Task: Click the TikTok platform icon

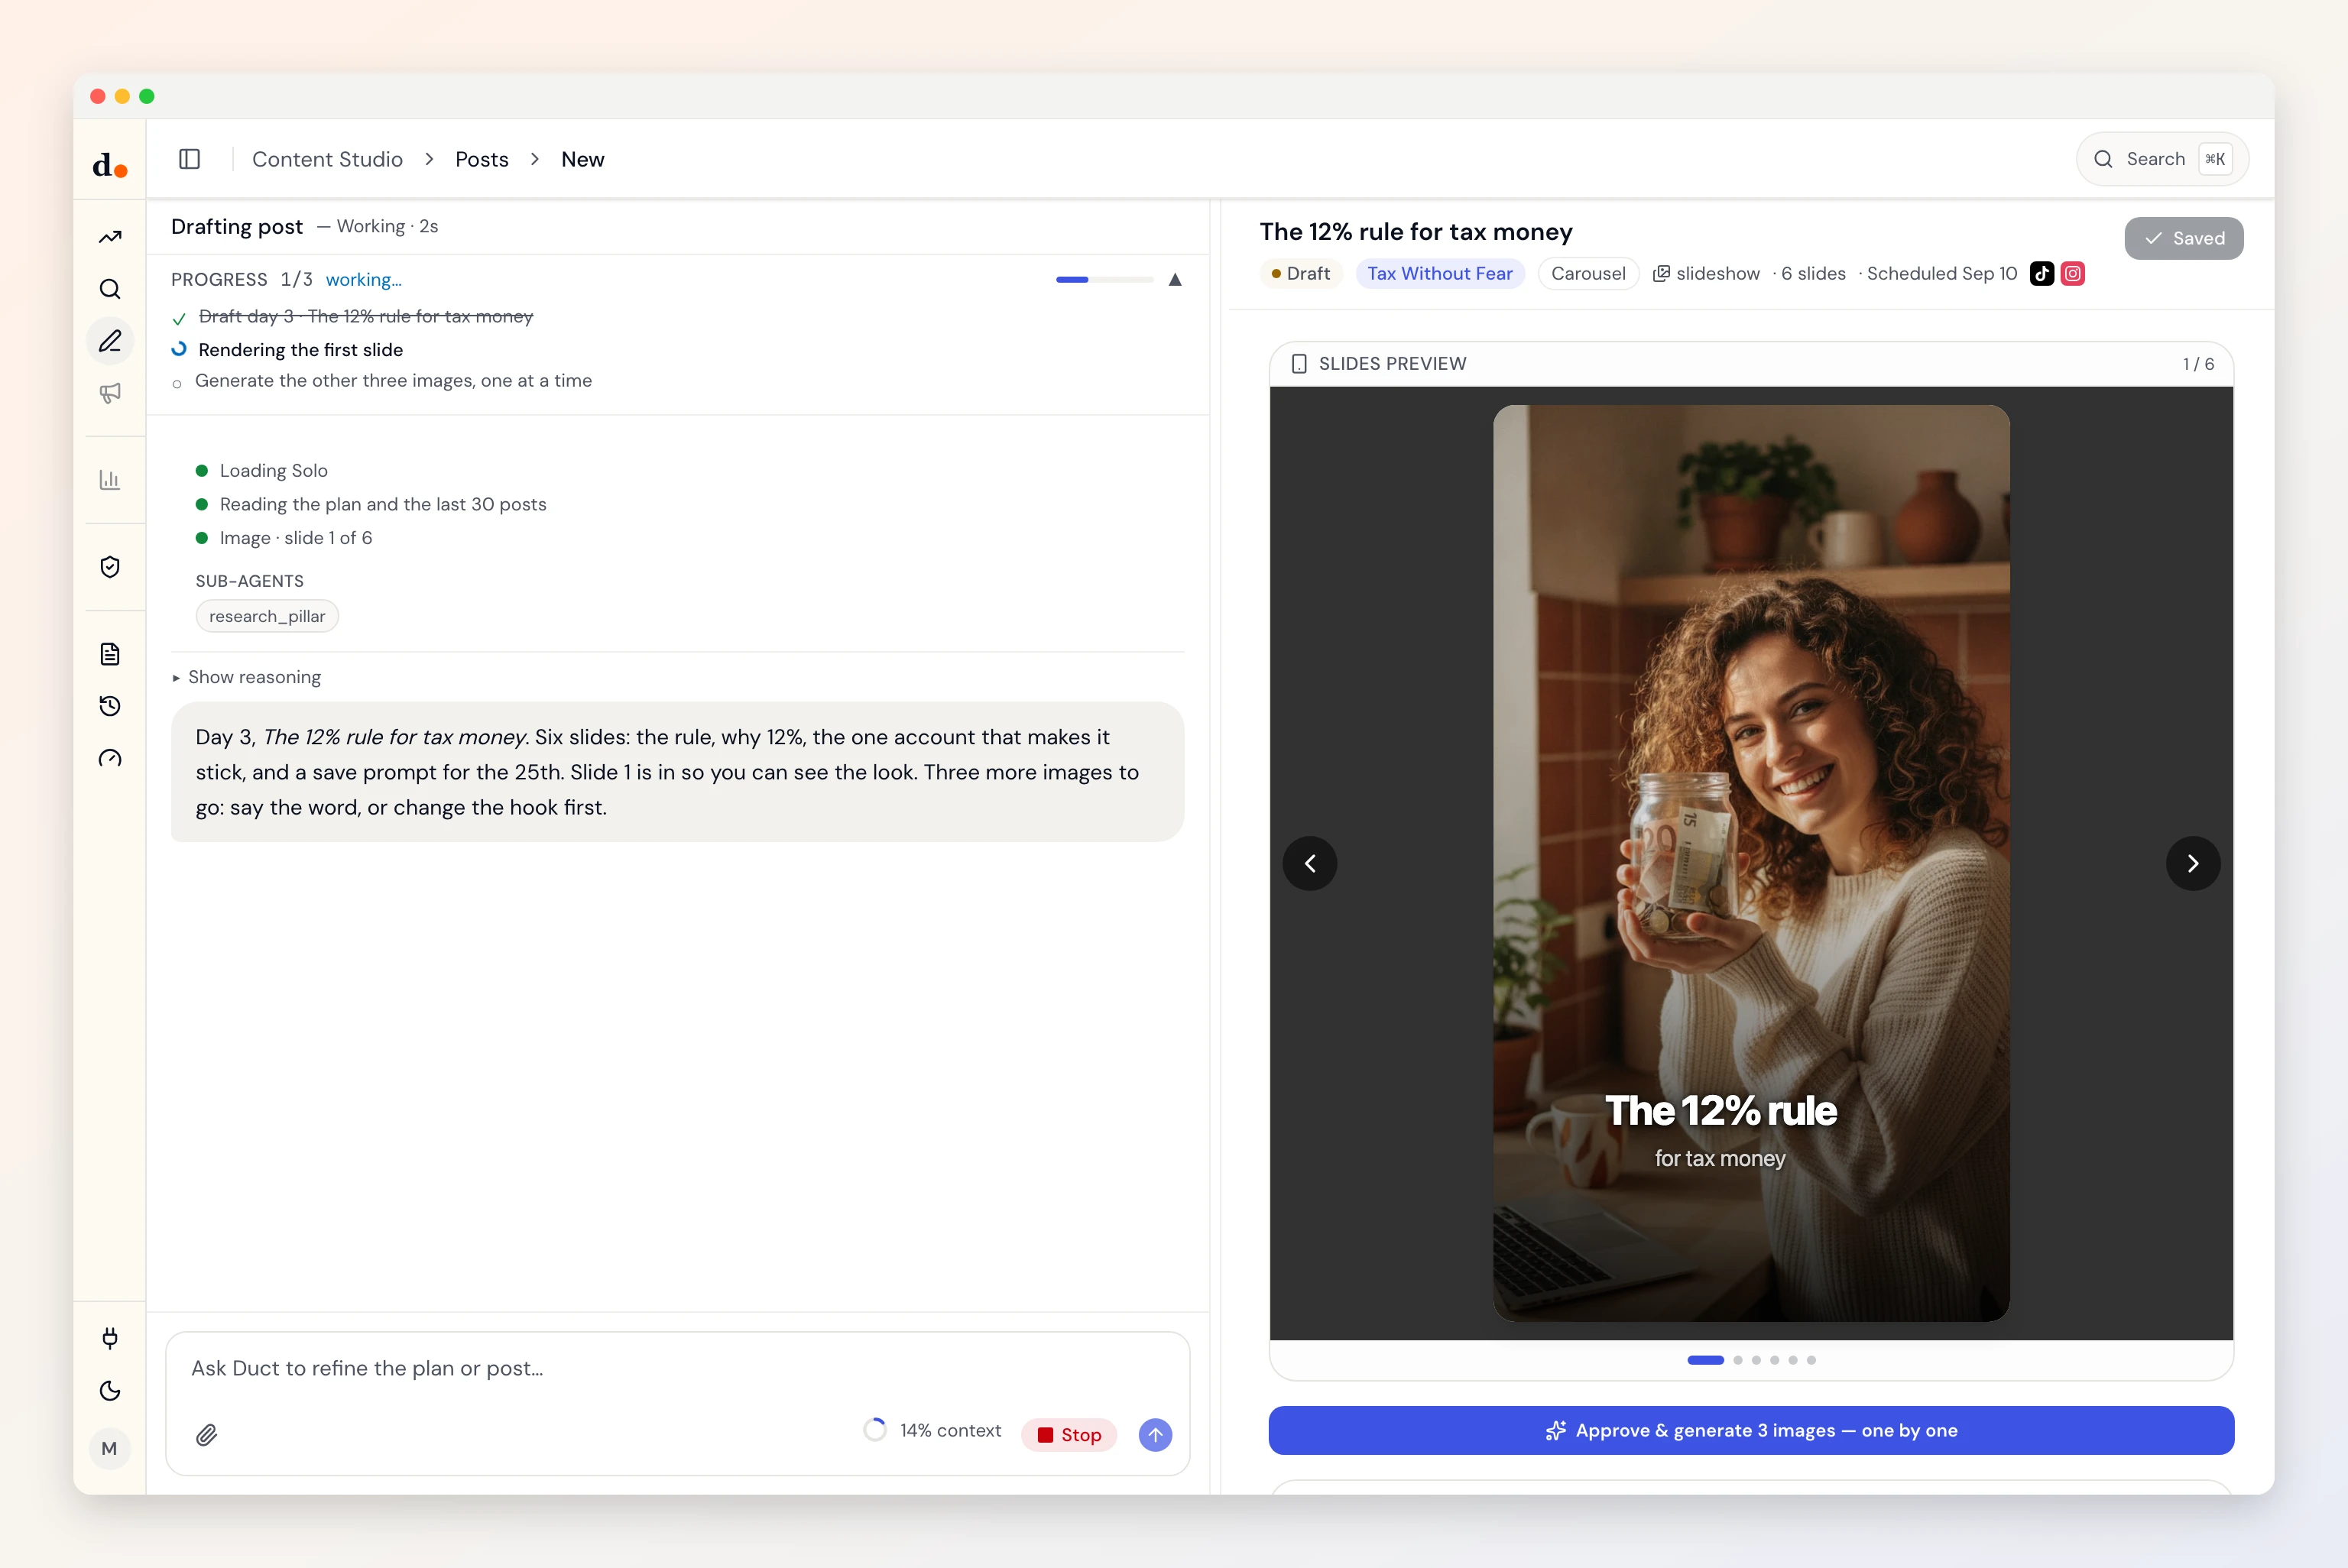Action: [x=2042, y=273]
